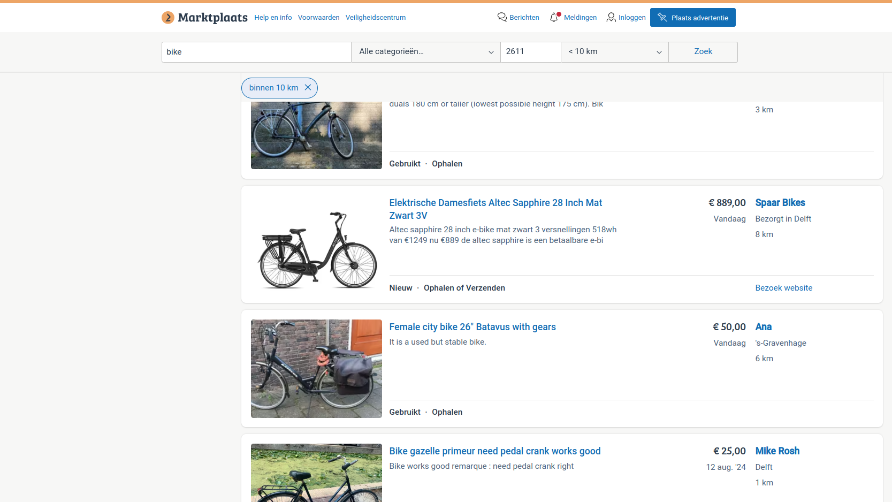Click pin icon on Plaats advertentie button

coord(662,17)
